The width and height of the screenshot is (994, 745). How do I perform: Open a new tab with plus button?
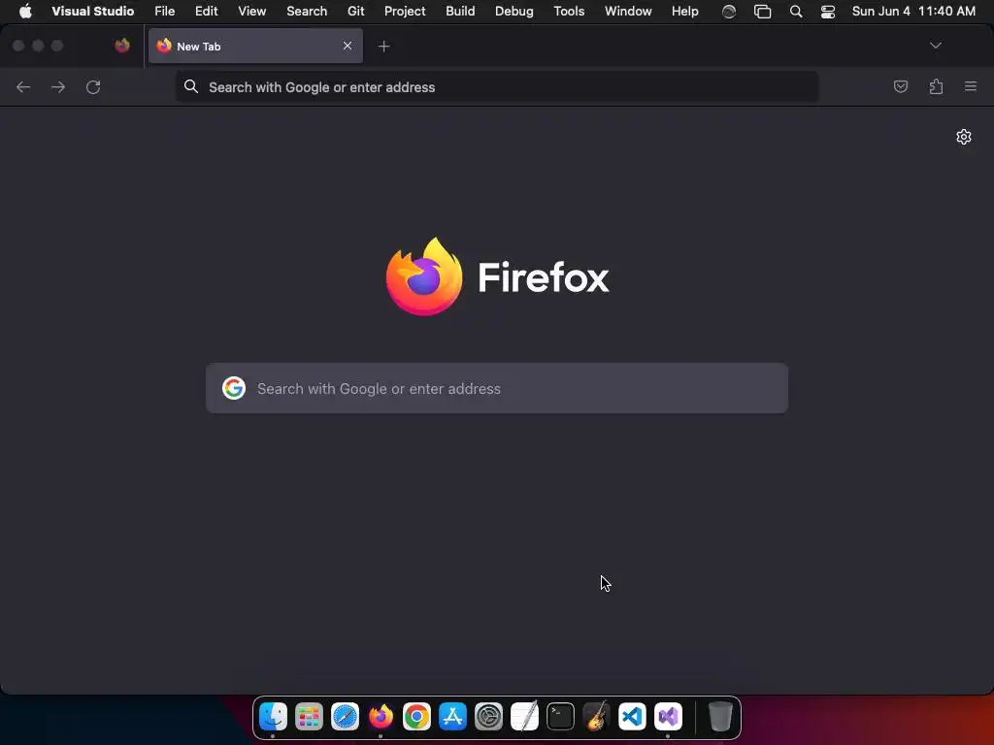click(x=383, y=47)
